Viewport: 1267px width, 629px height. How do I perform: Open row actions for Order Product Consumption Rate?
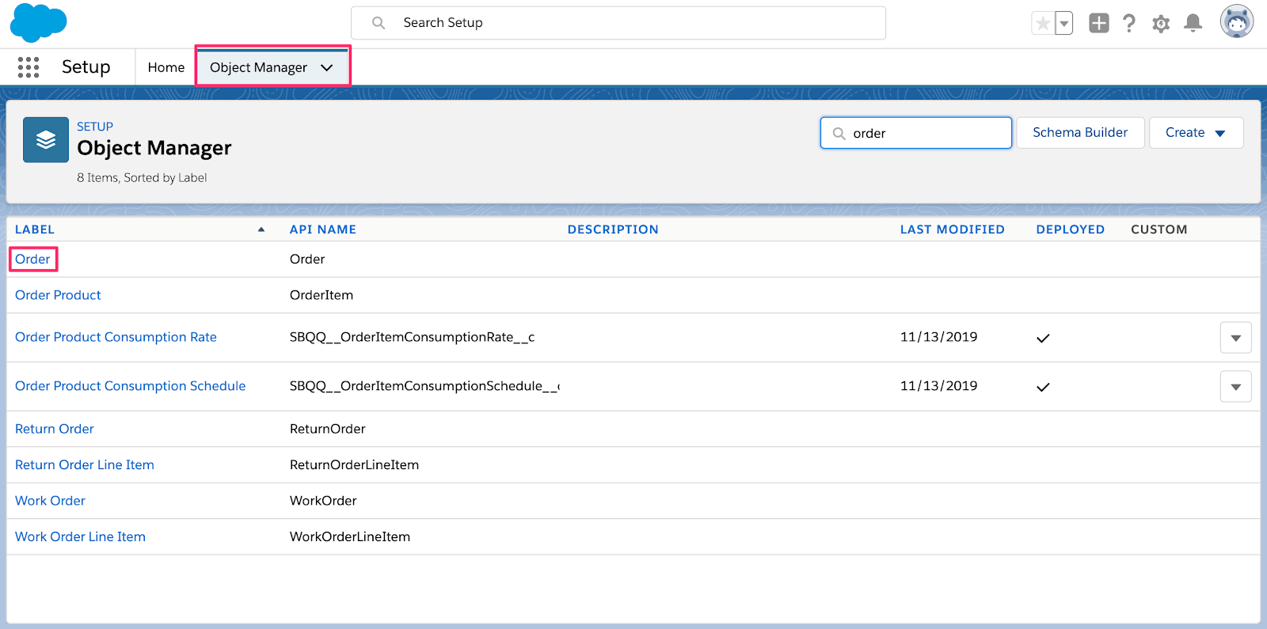coord(1235,338)
